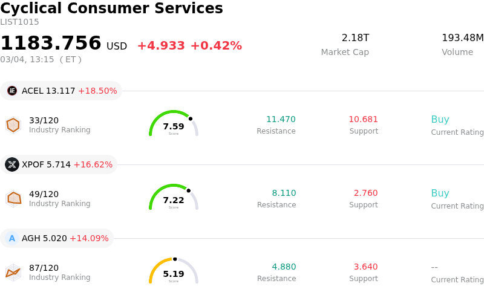Click the ACEL 7.59 score gauge
484x295 pixels.
(x=174, y=125)
